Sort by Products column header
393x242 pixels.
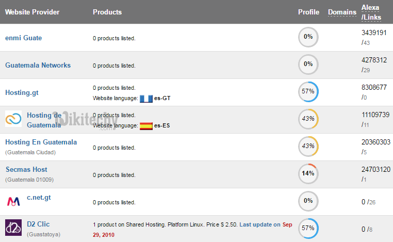tap(107, 12)
